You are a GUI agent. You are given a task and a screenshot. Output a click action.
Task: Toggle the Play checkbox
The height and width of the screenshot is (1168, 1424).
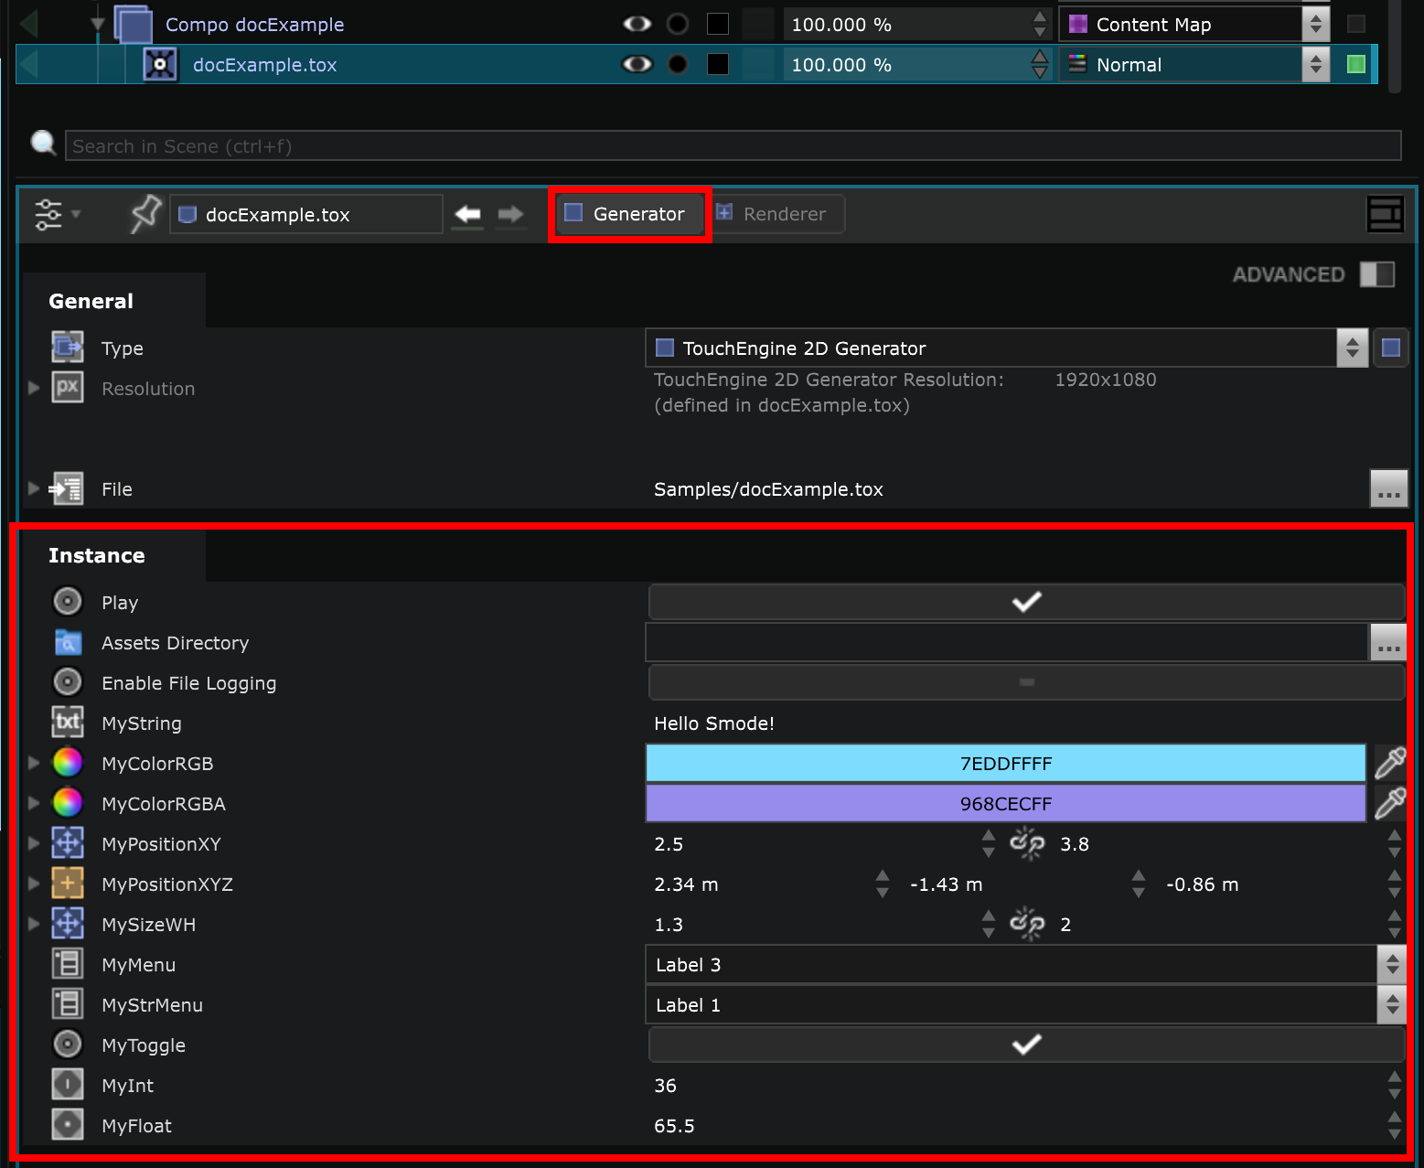click(x=1026, y=602)
